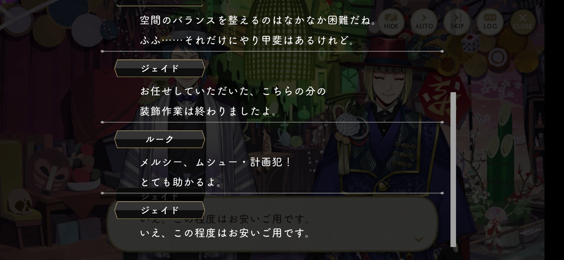The image size is (564, 260).
Task: Enable AUTO play mode
Action: coord(424,21)
